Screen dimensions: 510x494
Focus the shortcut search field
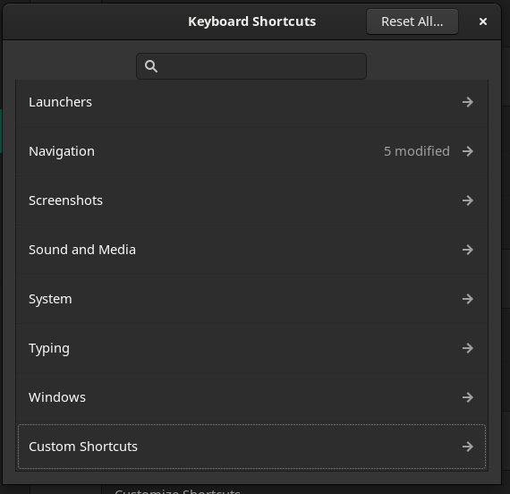tap(251, 66)
